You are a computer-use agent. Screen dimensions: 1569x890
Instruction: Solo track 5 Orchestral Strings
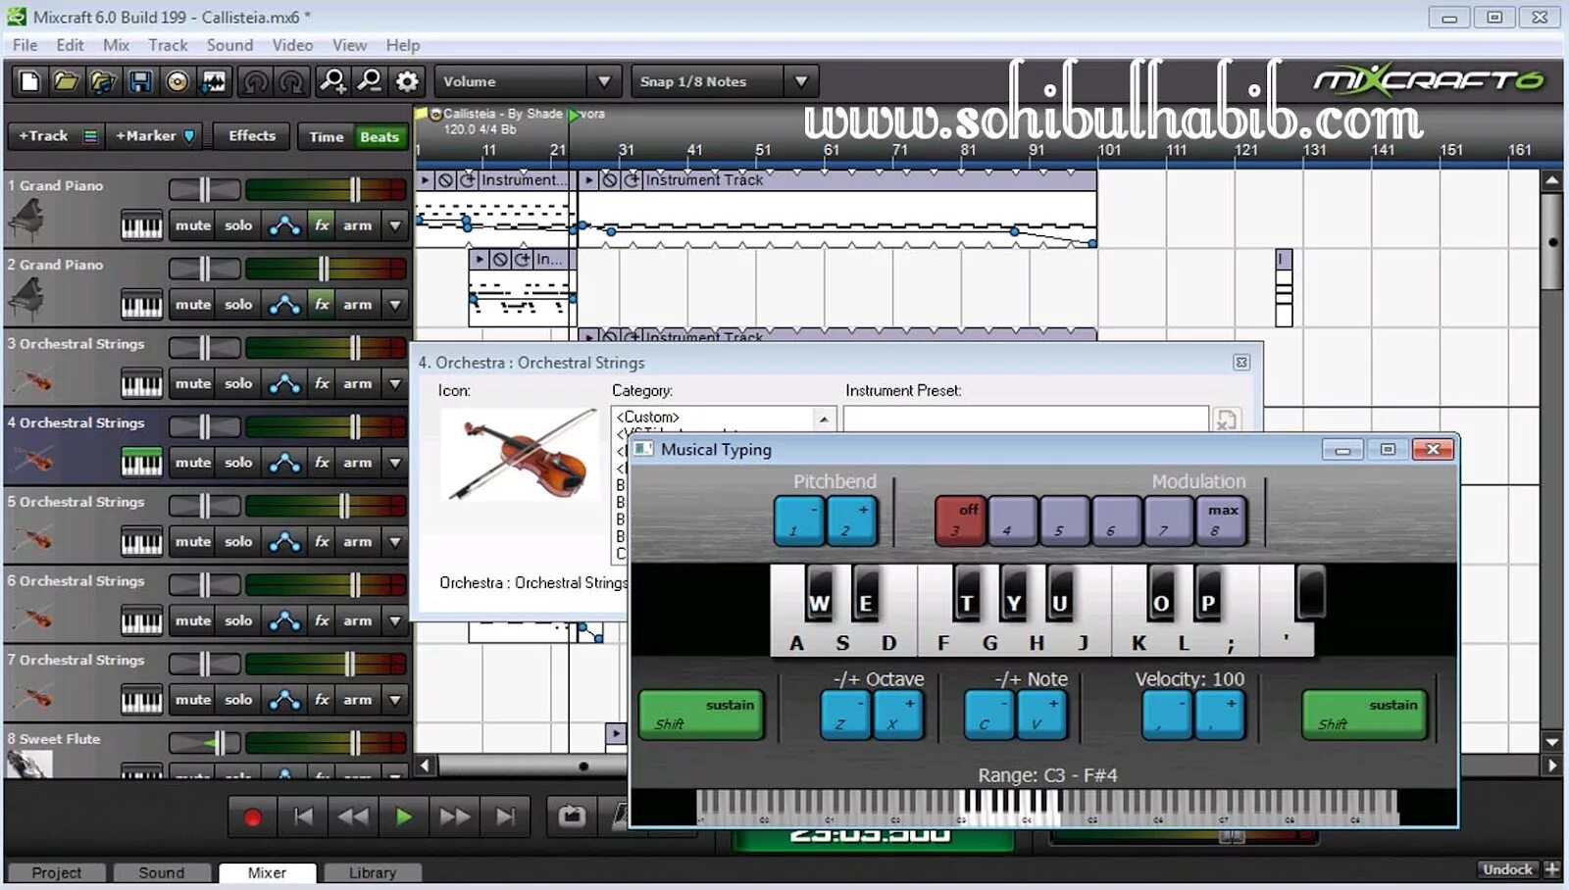click(x=238, y=542)
